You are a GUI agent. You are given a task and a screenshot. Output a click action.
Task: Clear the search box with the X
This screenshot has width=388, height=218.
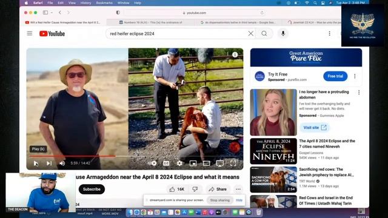(250, 33)
